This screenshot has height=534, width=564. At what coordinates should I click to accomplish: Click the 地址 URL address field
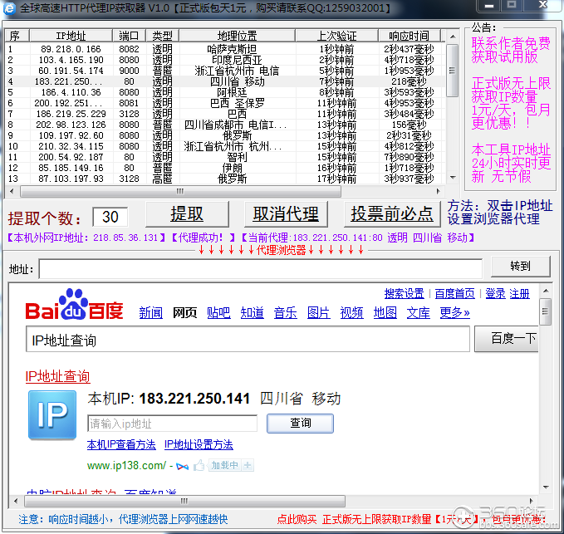260,268
